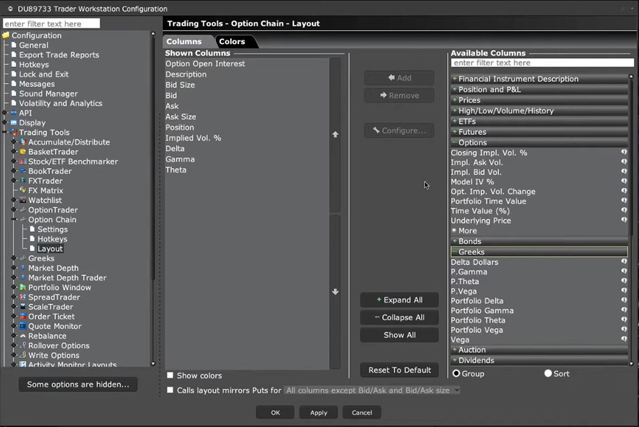Click the Rebalance icon
This screenshot has width=639, height=427.
click(23, 336)
